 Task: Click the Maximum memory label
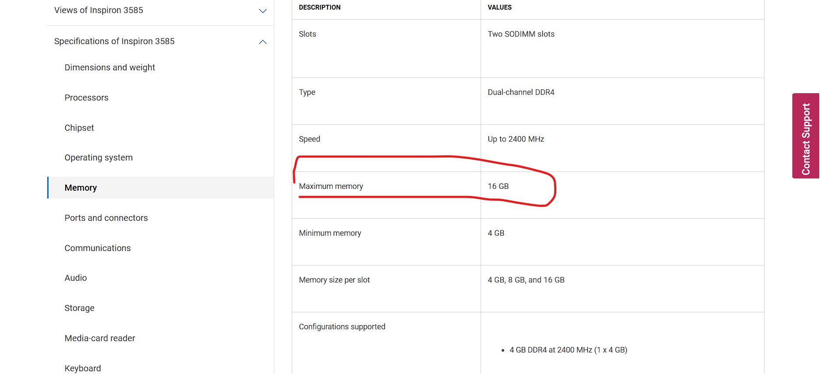tap(331, 186)
